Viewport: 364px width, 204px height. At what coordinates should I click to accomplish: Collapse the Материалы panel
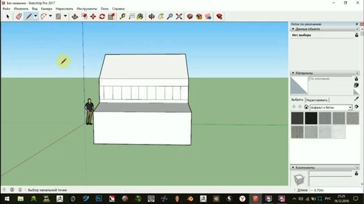293,73
